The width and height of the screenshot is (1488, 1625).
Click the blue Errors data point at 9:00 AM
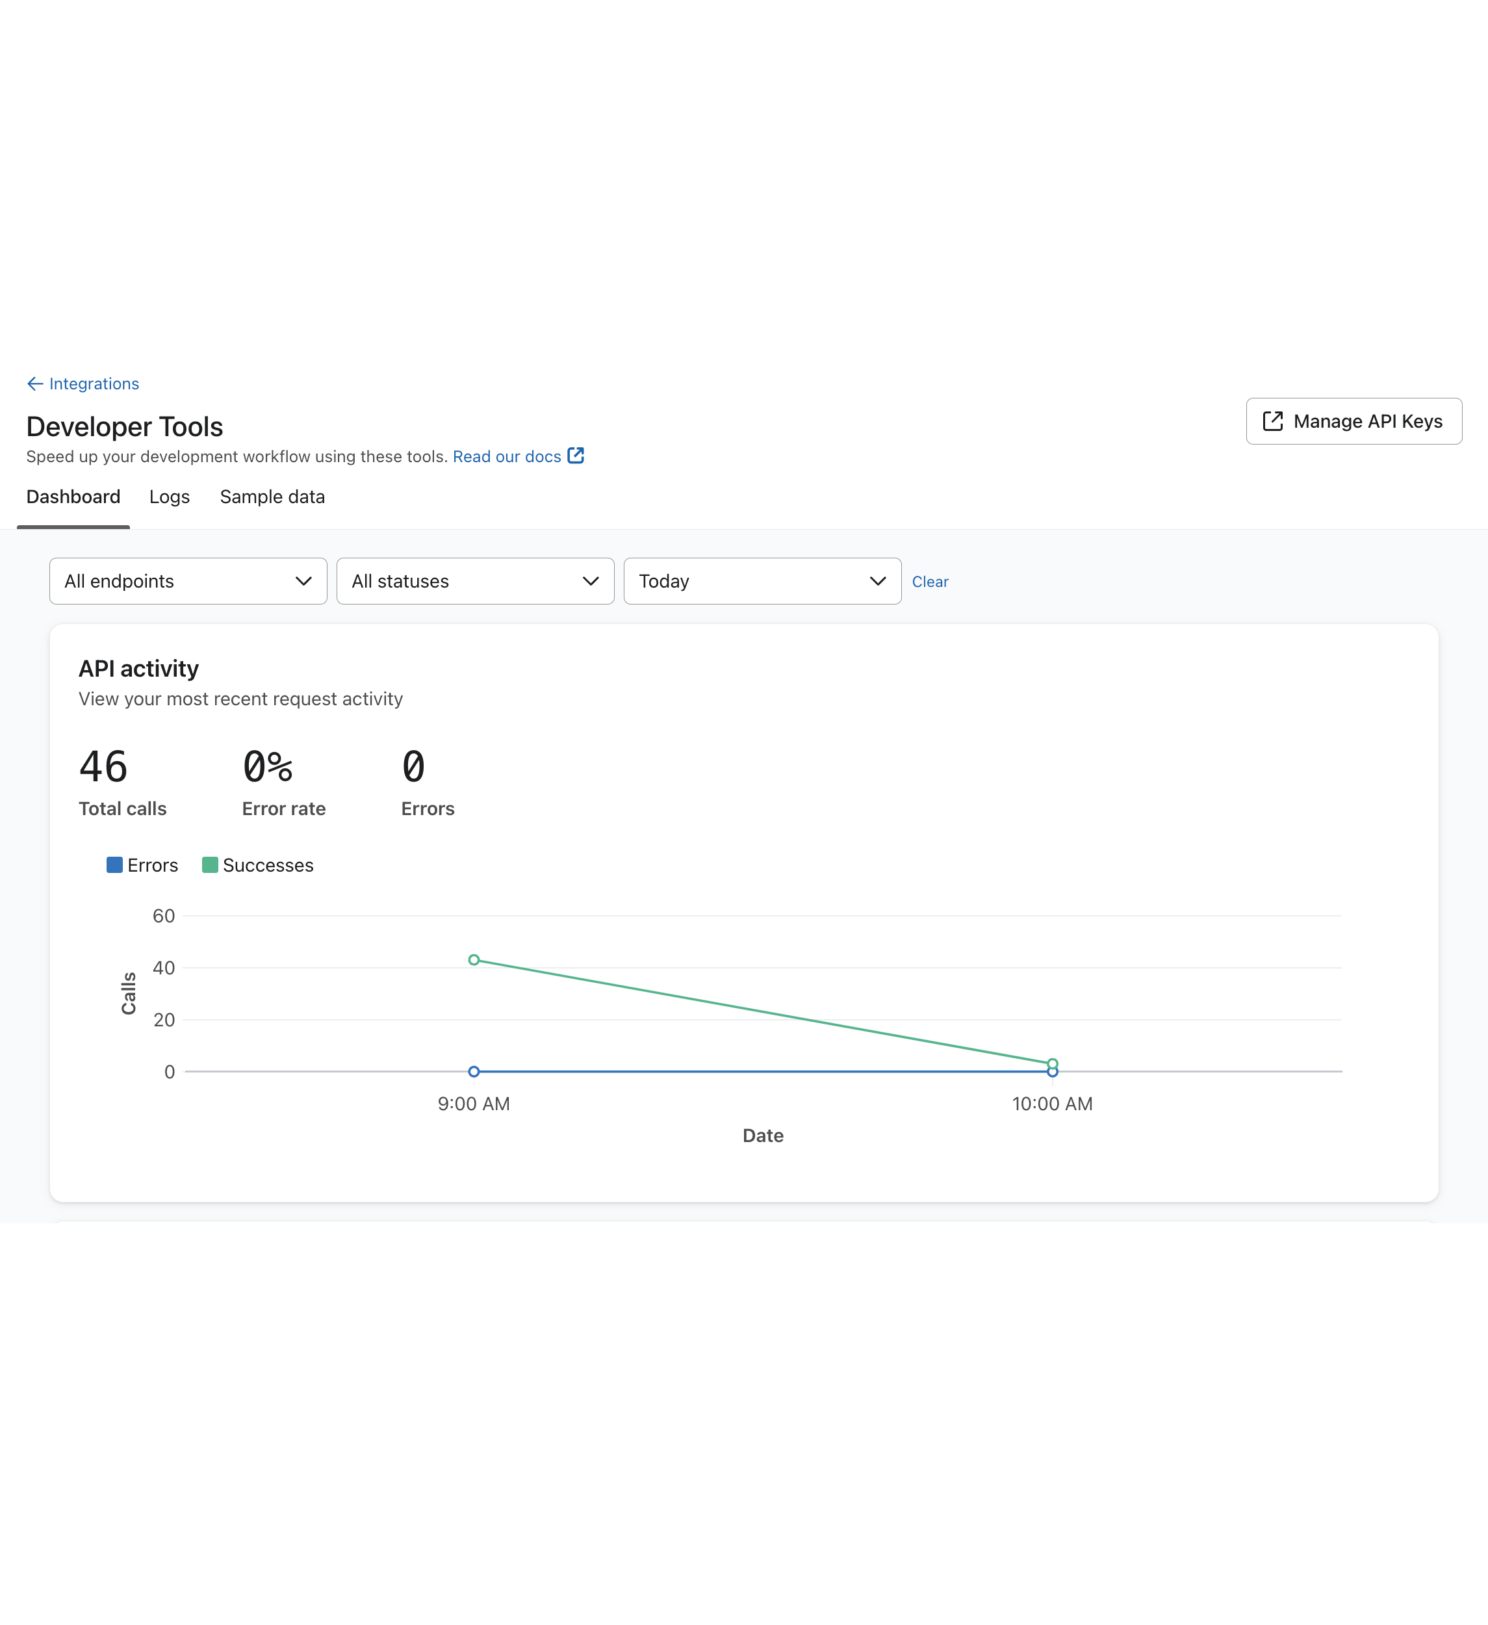(x=474, y=1071)
